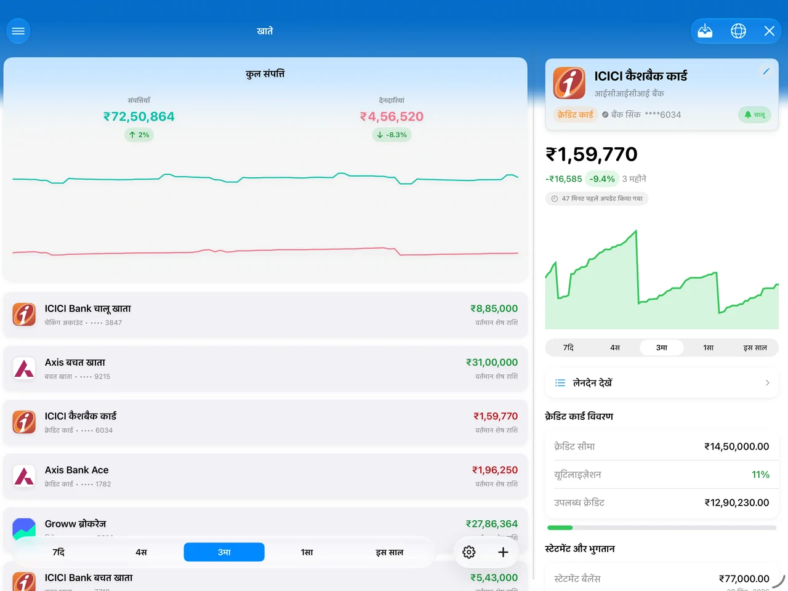The image size is (788, 591).
Task: Click उपलब्ध क्रेडिट ₹12,90,230.00 row
Action: 662,502
